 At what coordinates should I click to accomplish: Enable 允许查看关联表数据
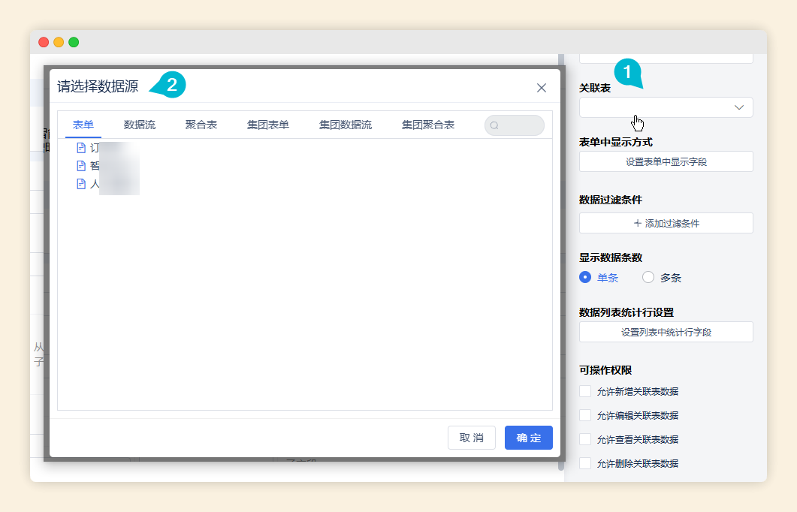[x=586, y=439]
